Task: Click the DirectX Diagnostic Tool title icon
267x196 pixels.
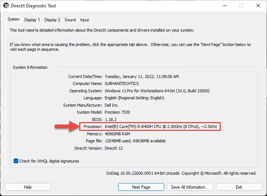Action: tap(6, 6)
